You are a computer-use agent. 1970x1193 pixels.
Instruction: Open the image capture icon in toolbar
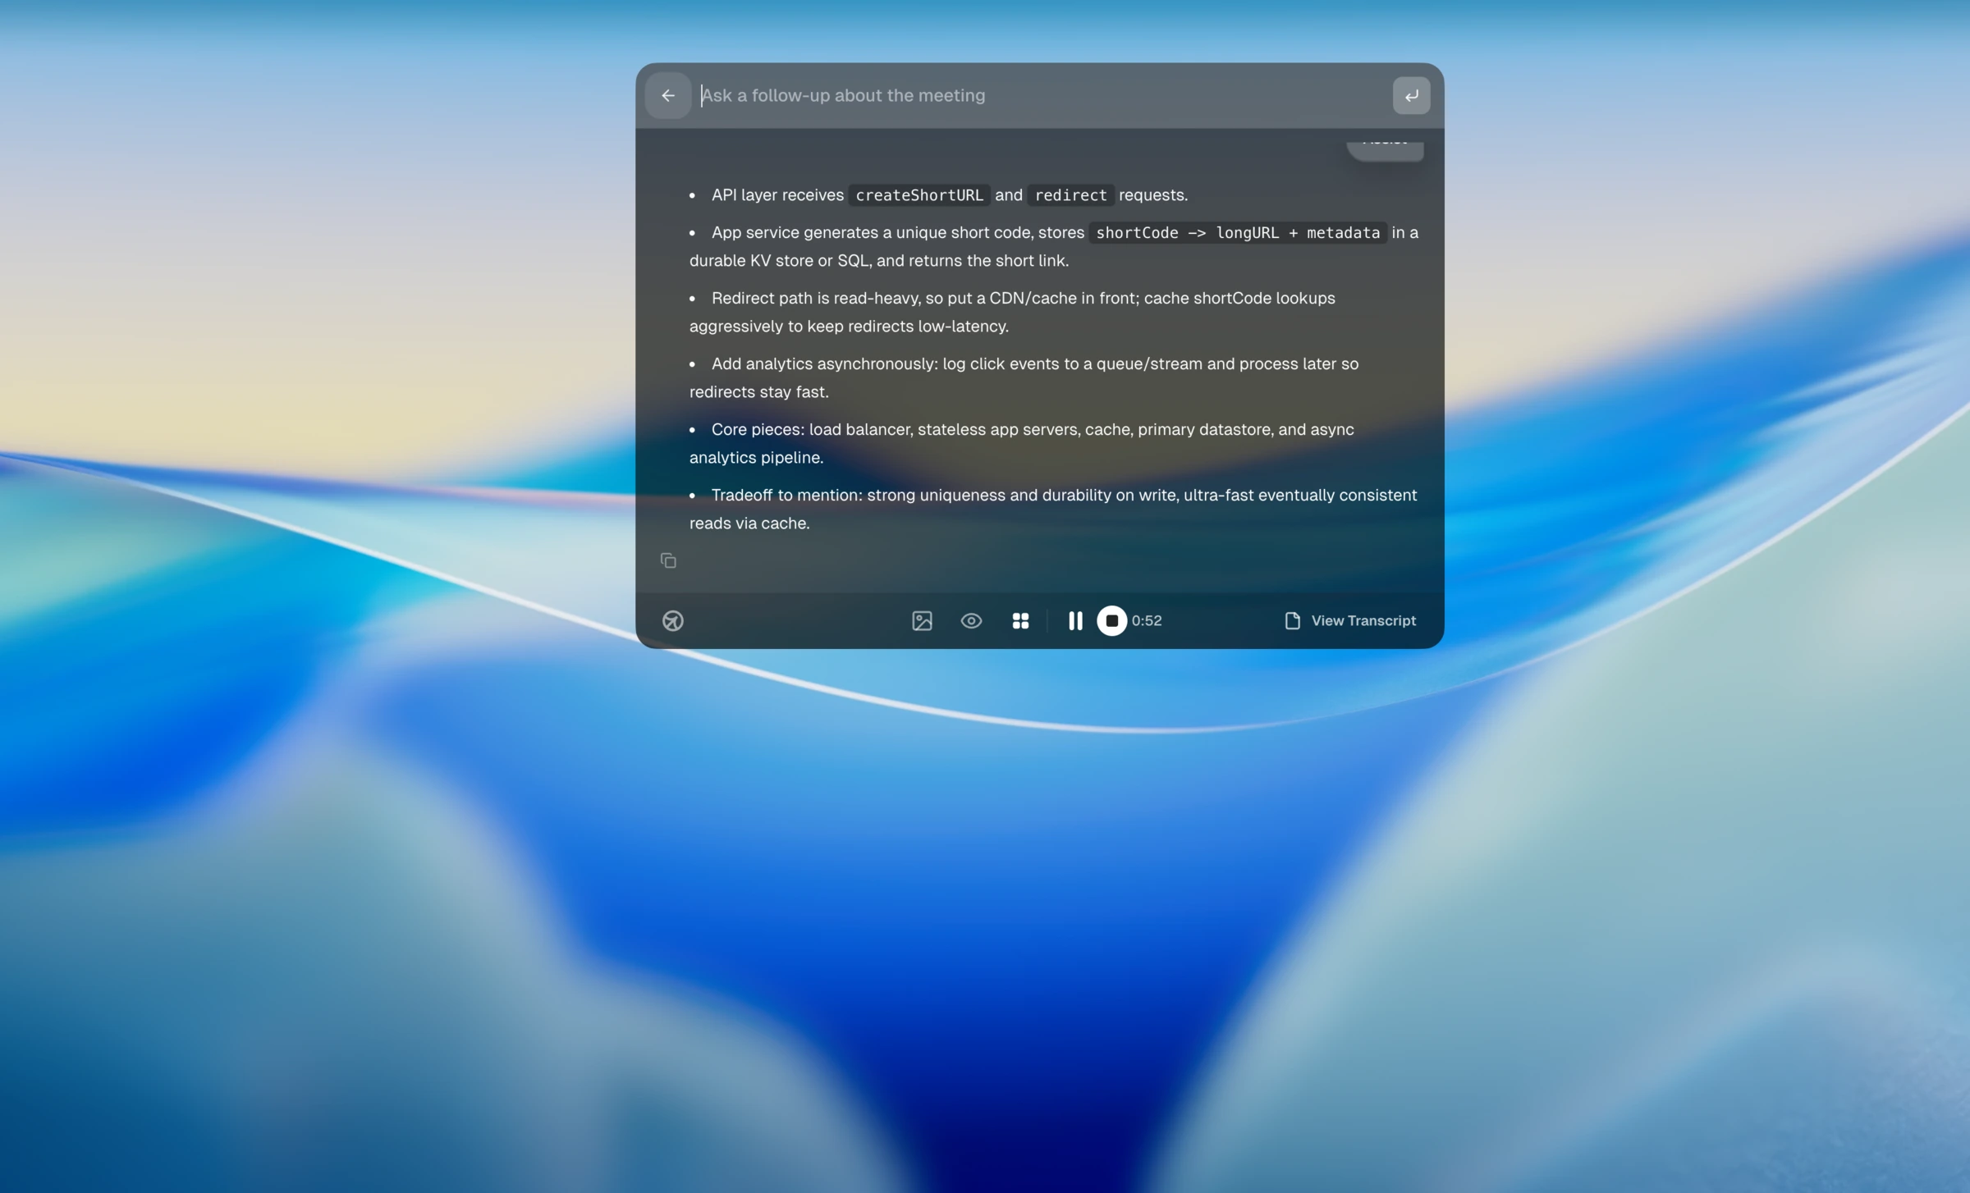coord(922,621)
